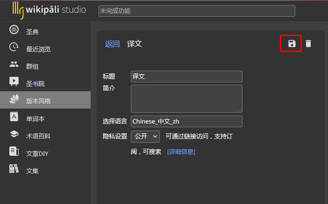Click the dharma wheel icon beside 圣典
This screenshot has height=204, width=328.
pos(14,30)
